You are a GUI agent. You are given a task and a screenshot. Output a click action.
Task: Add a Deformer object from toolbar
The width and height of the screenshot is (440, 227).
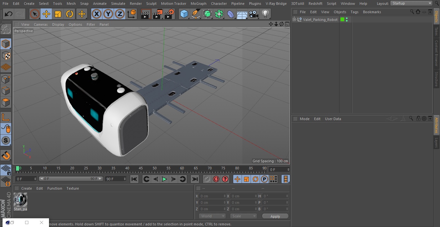[x=231, y=14]
